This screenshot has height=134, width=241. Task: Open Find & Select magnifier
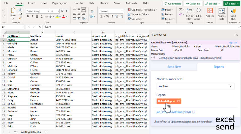click(x=198, y=14)
